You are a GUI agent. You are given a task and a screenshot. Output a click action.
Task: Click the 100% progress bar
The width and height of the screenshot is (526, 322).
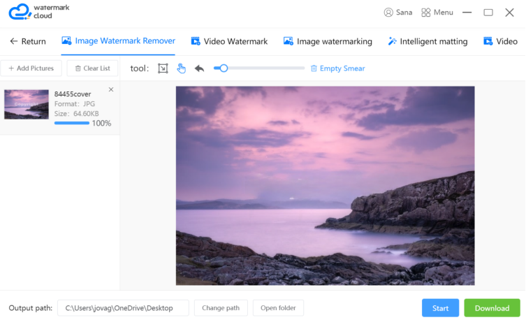pos(72,123)
